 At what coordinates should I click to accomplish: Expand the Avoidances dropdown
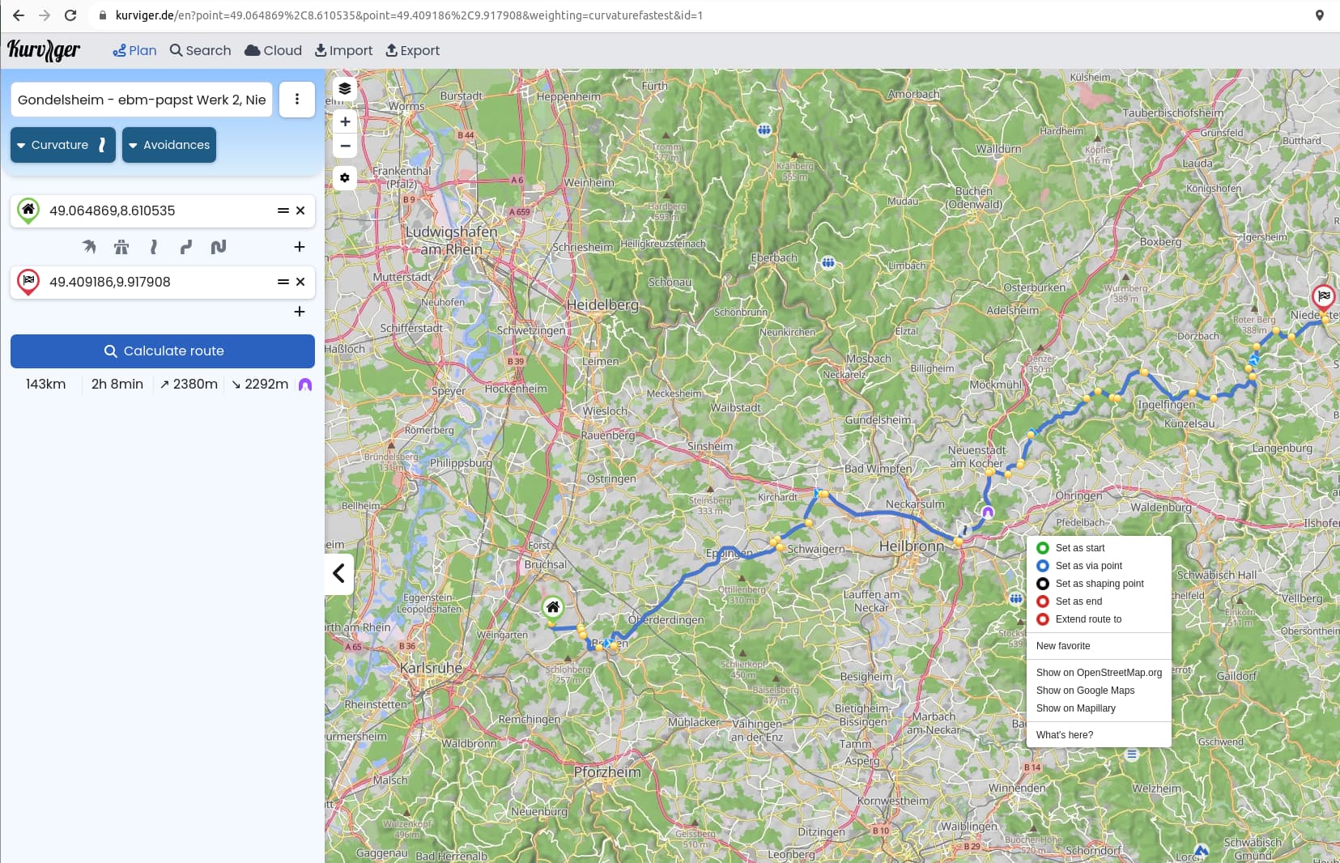tap(169, 145)
